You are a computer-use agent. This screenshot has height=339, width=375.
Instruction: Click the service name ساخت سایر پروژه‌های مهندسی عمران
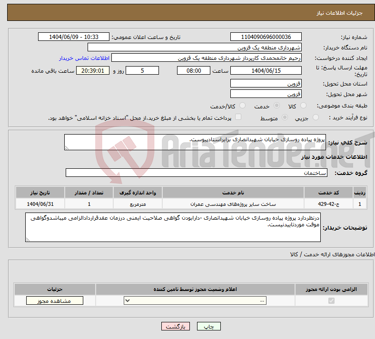tap(233, 204)
